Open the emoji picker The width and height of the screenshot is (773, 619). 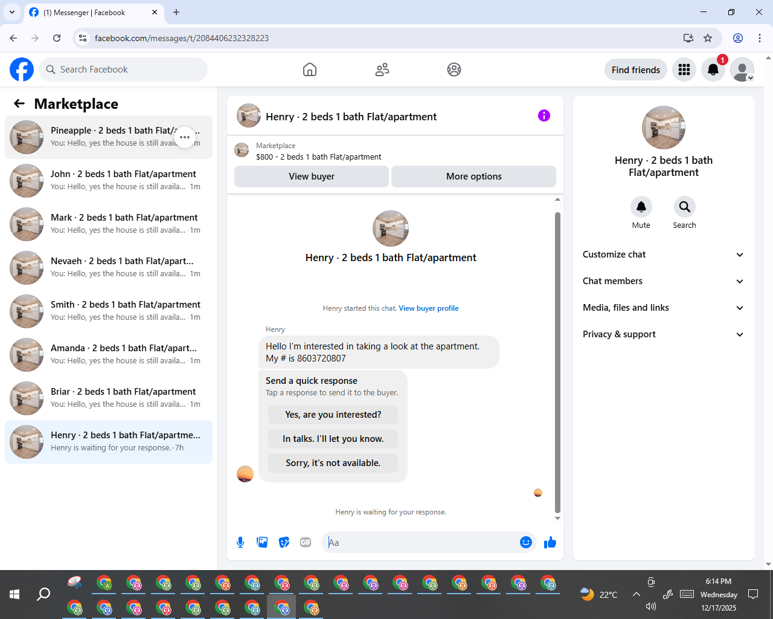pyautogui.click(x=526, y=542)
